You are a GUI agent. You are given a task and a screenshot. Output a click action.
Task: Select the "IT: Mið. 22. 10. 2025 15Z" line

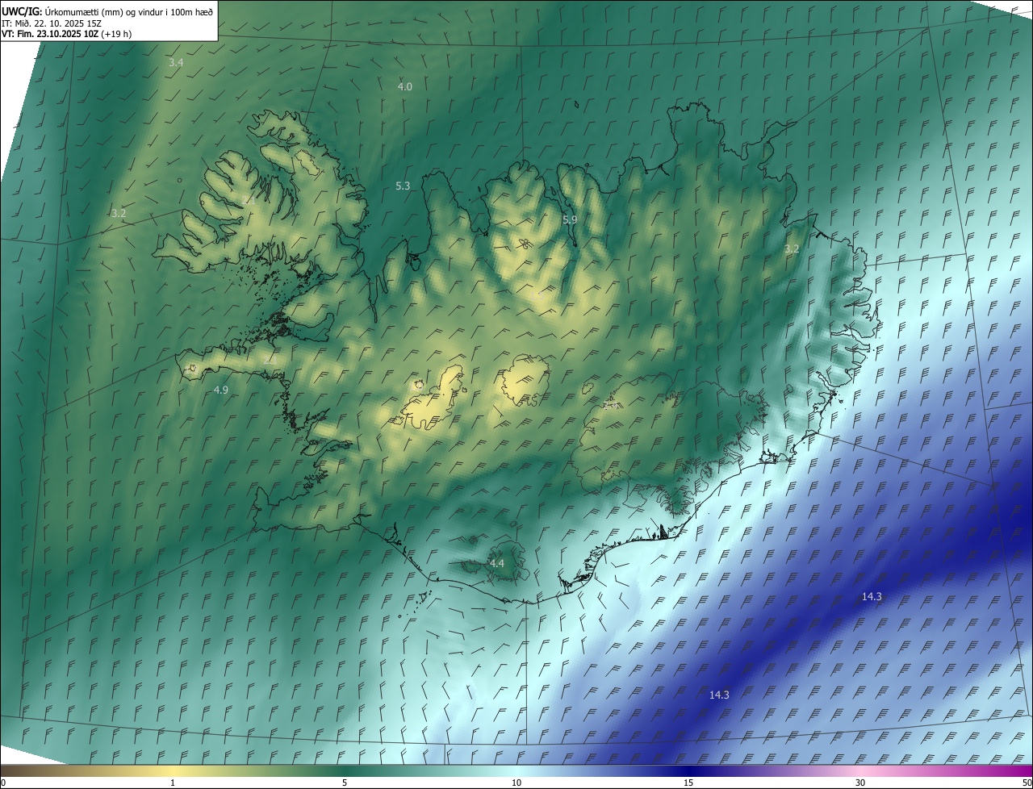pyautogui.click(x=52, y=23)
